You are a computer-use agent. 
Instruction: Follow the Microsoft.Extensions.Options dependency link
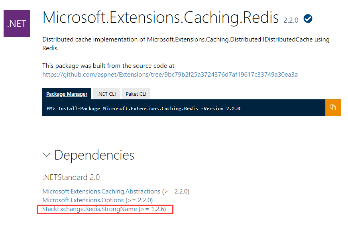coord(83,200)
